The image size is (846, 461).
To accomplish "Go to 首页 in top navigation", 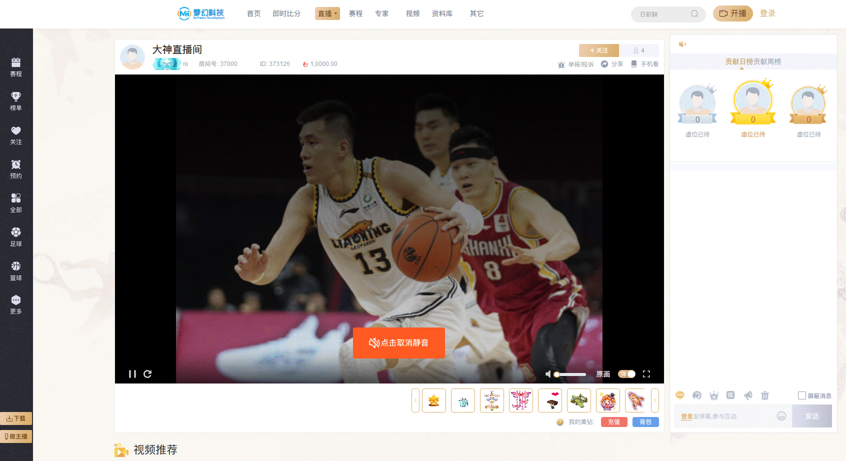I will click(254, 13).
